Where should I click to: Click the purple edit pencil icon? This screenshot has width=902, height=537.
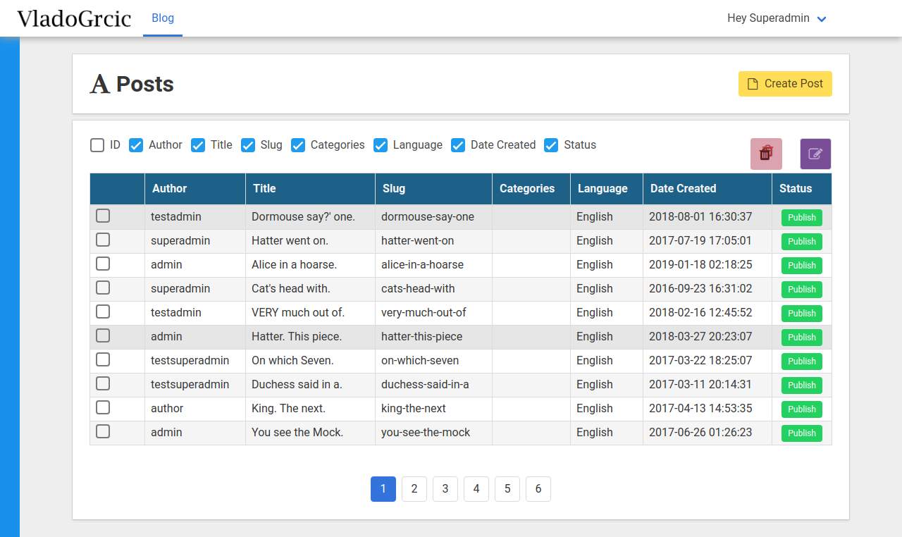pyautogui.click(x=815, y=154)
